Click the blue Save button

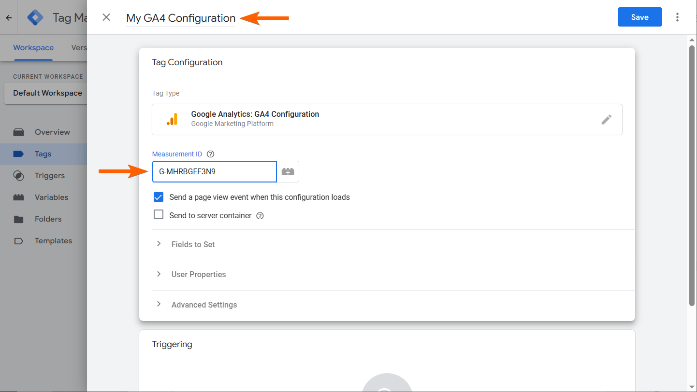coord(639,17)
